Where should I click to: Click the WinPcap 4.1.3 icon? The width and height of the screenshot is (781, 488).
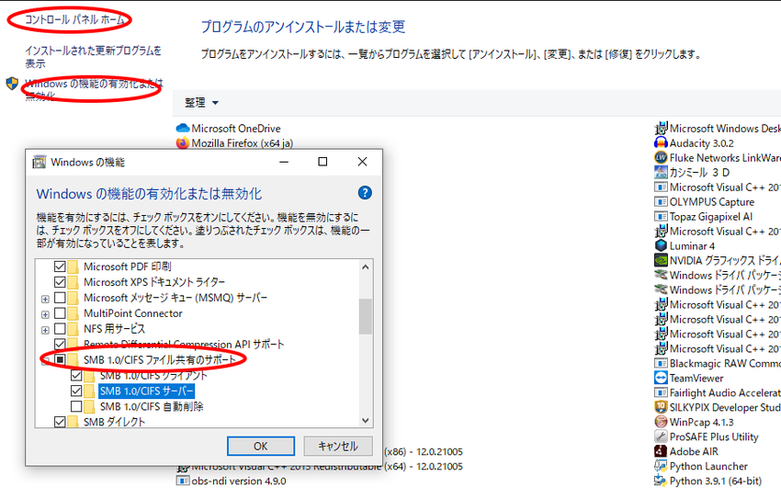661,422
